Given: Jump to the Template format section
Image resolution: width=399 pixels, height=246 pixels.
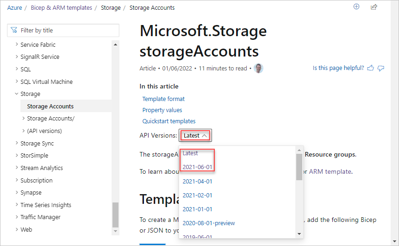Looking at the screenshot, I should [163, 99].
